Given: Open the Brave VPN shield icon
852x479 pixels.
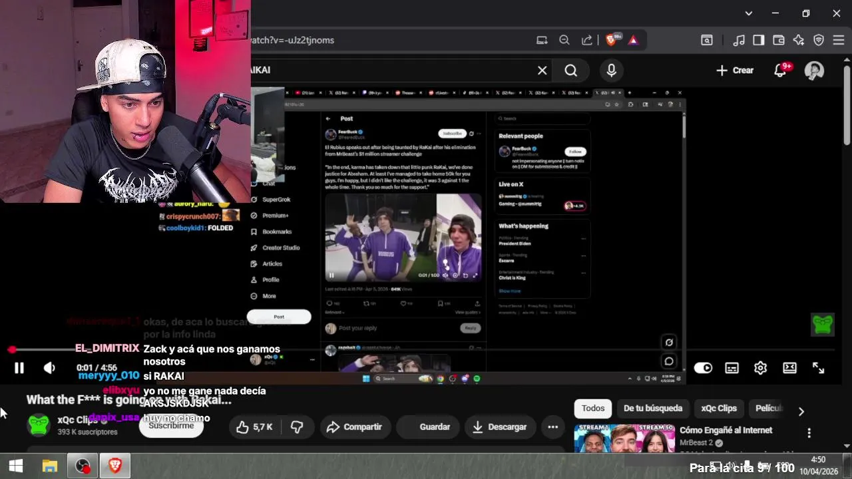Looking at the screenshot, I should (x=819, y=40).
